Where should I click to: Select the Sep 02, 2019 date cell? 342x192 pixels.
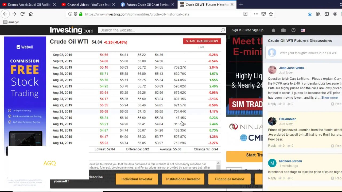pyautogui.click(x=62, y=55)
